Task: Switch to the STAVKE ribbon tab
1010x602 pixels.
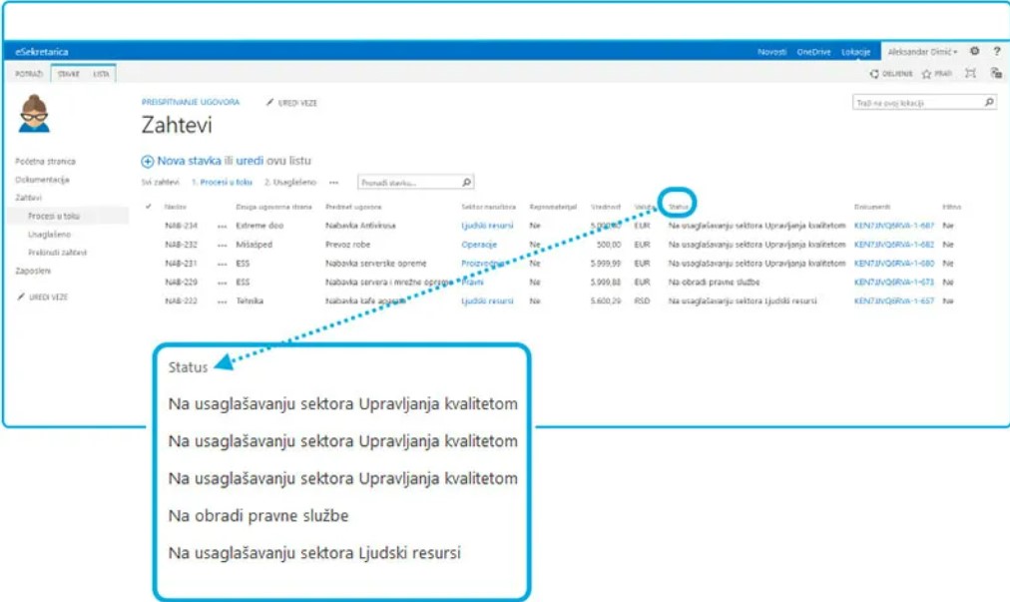Action: pos(69,74)
